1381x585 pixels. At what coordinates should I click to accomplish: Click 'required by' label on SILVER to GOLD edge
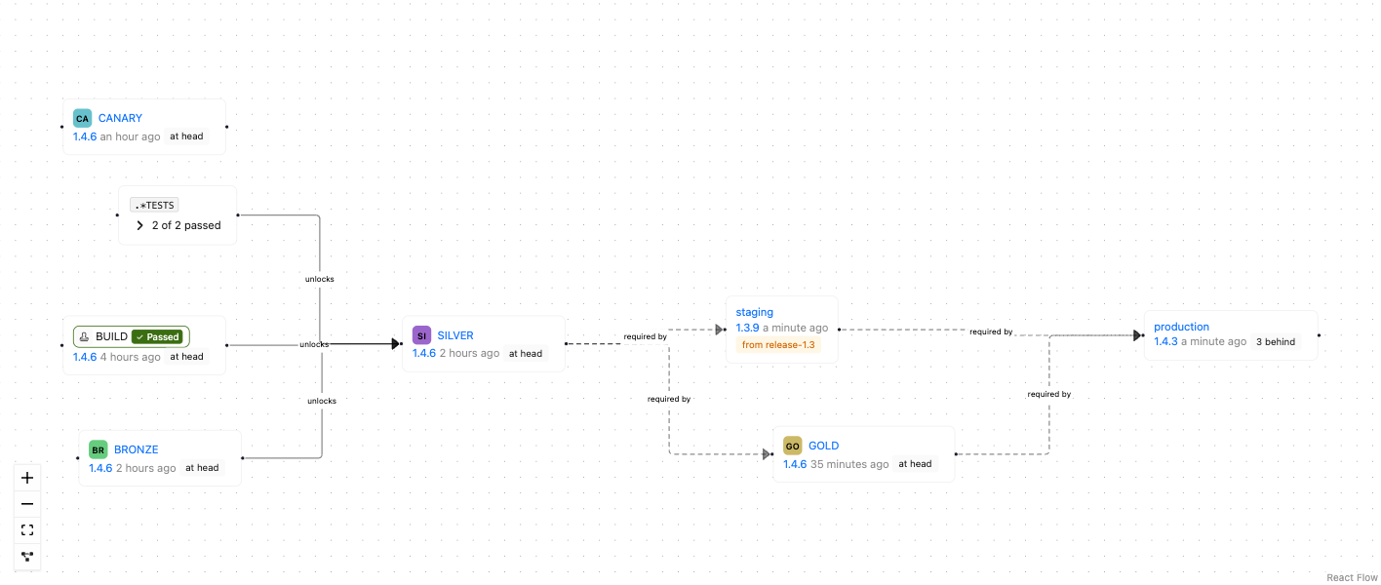(669, 399)
